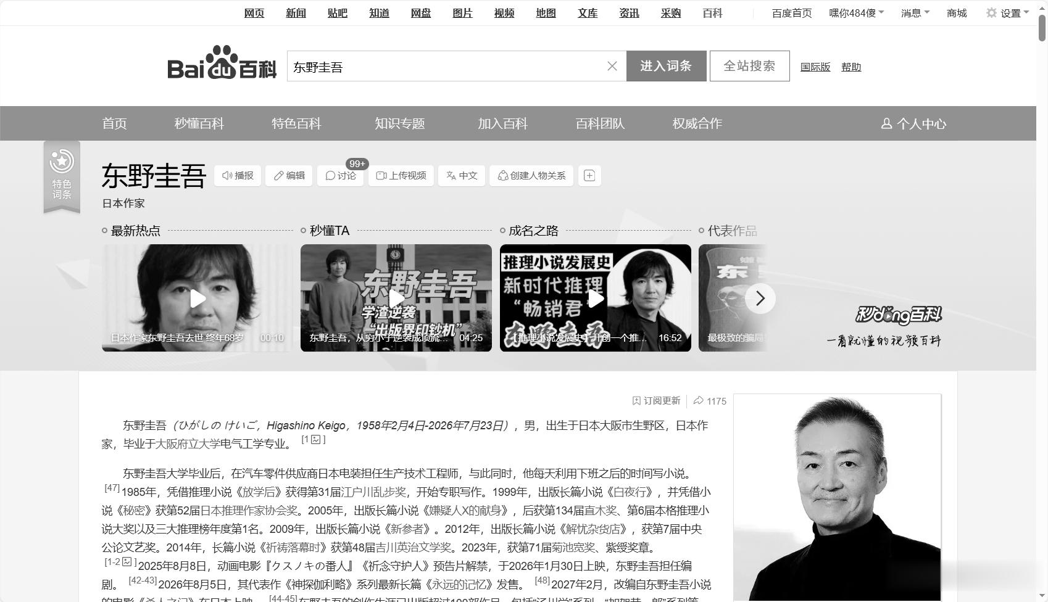The height and width of the screenshot is (602, 1048).
Task: Click the plus add icon next to 创建人物关系
Action: [x=589, y=176]
